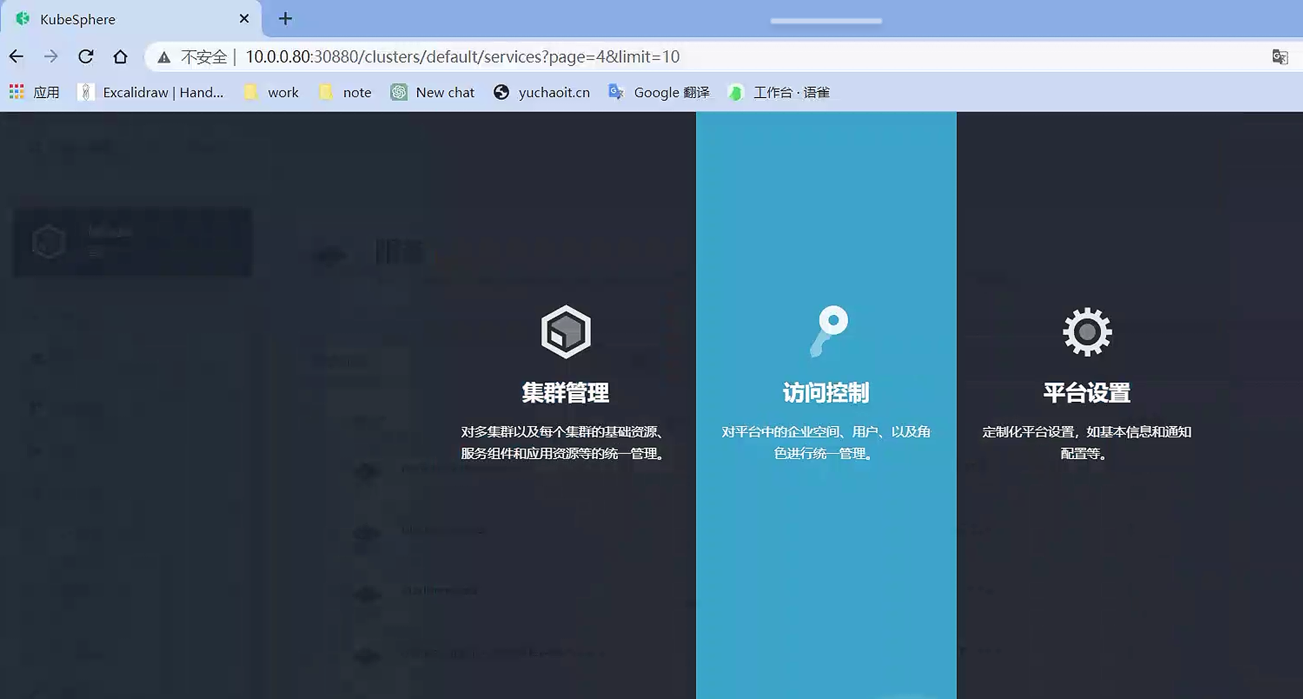Open the work bookmarks folder
This screenshot has height=699, width=1303.
(x=271, y=92)
